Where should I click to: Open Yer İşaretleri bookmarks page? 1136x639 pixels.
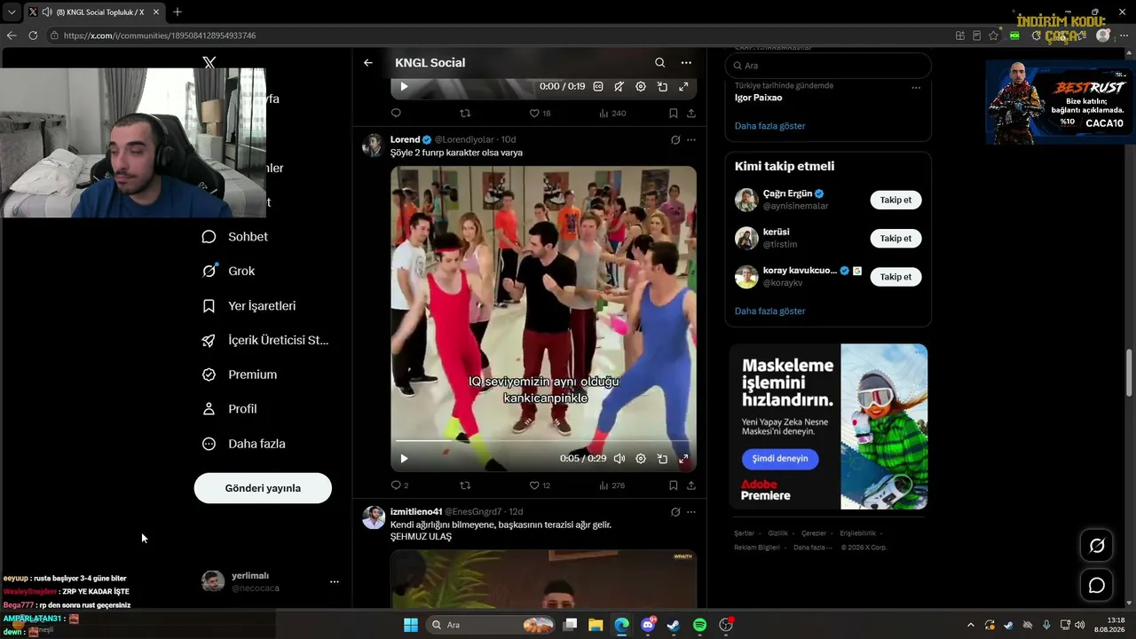coord(249,306)
